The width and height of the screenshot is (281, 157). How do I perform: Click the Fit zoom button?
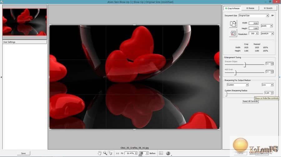pos(122,153)
